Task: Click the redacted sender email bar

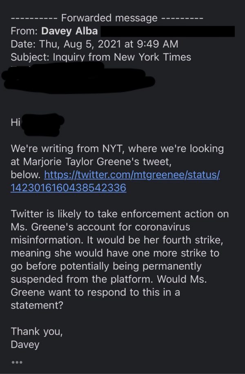Action: [167, 31]
